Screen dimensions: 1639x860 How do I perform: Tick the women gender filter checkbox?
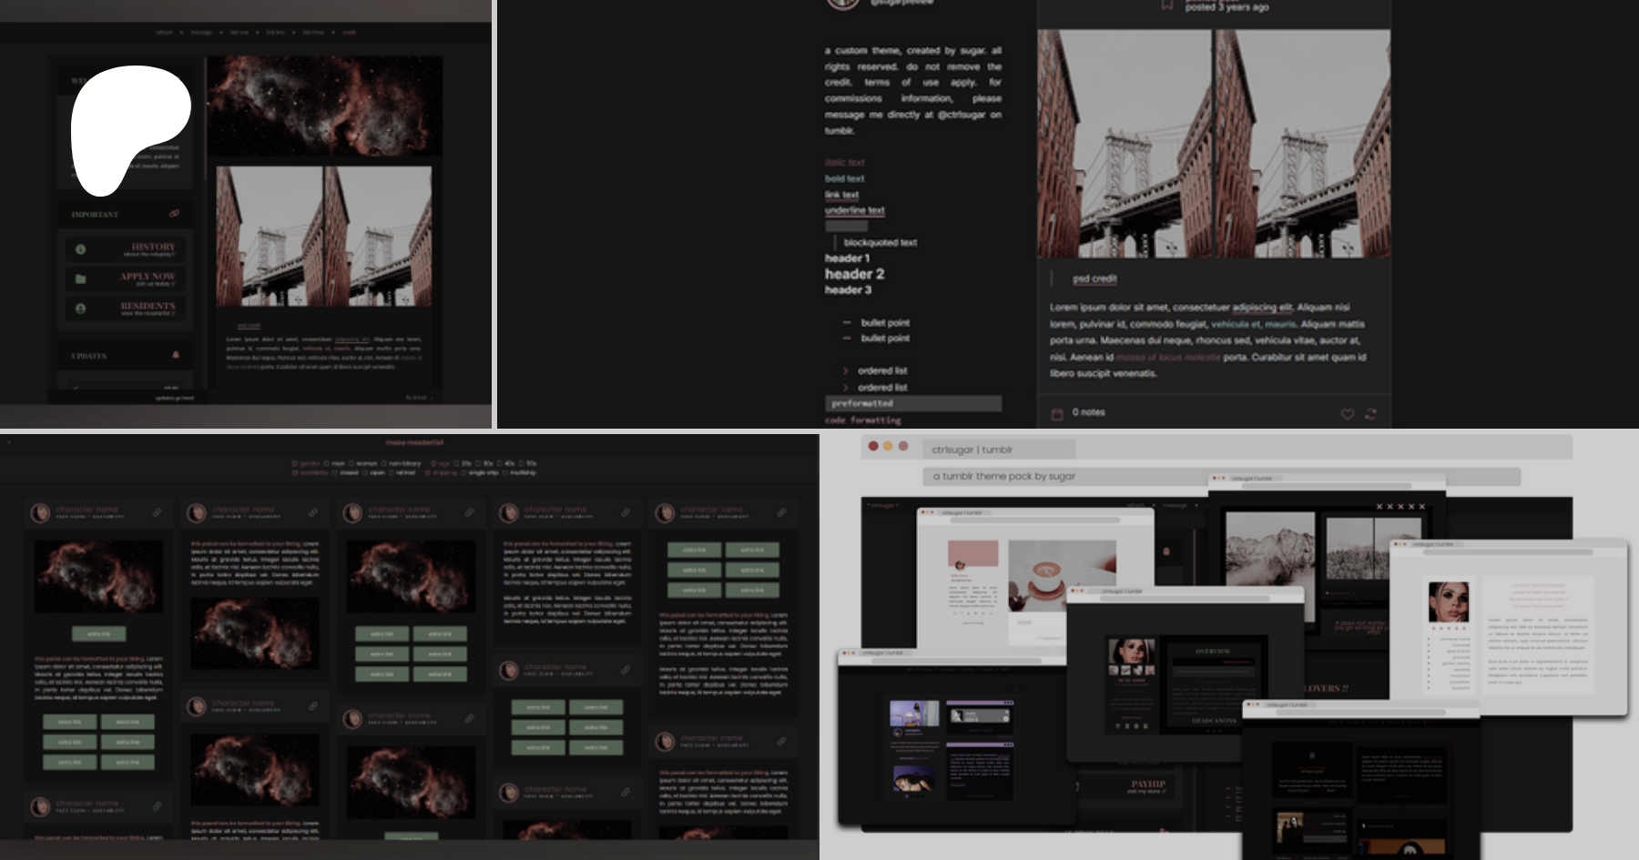pyautogui.click(x=352, y=463)
